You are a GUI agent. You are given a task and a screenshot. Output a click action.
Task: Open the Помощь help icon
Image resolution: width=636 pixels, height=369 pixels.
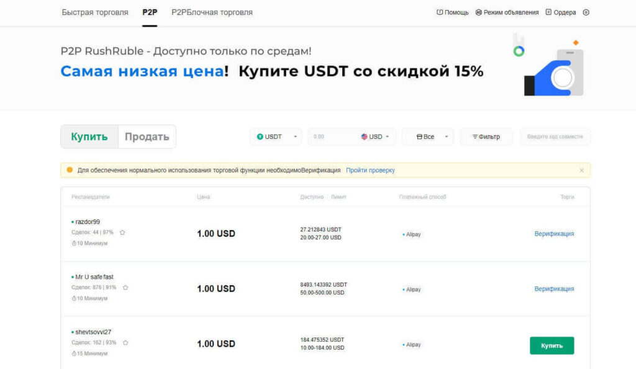coord(441,12)
